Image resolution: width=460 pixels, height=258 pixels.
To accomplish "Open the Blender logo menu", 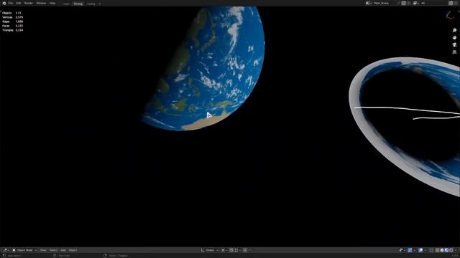I will click(x=4, y=3).
